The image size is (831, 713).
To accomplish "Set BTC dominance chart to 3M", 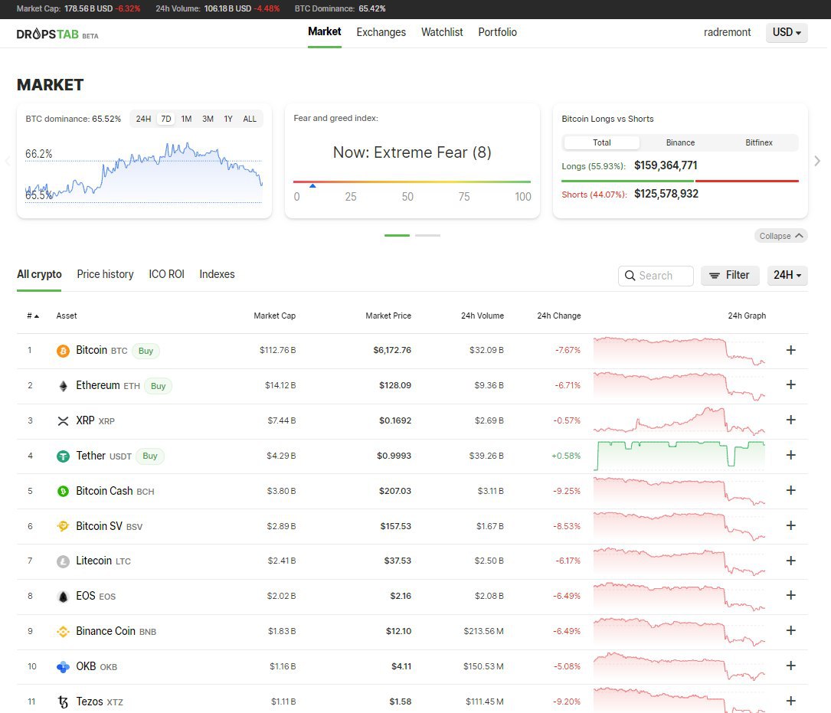I will click(208, 119).
